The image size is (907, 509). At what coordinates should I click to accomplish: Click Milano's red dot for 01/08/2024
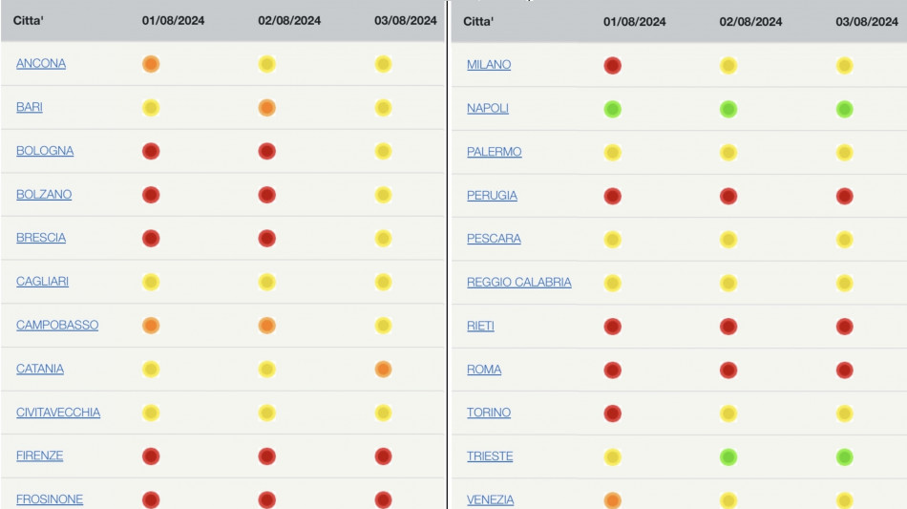pos(613,66)
